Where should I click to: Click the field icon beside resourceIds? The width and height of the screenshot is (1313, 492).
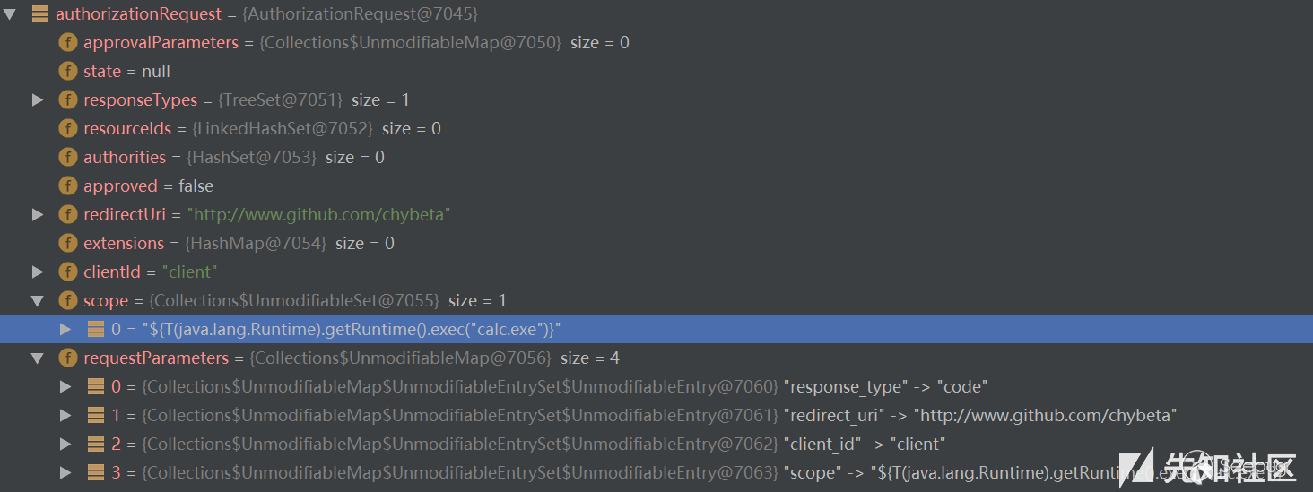click(x=67, y=128)
